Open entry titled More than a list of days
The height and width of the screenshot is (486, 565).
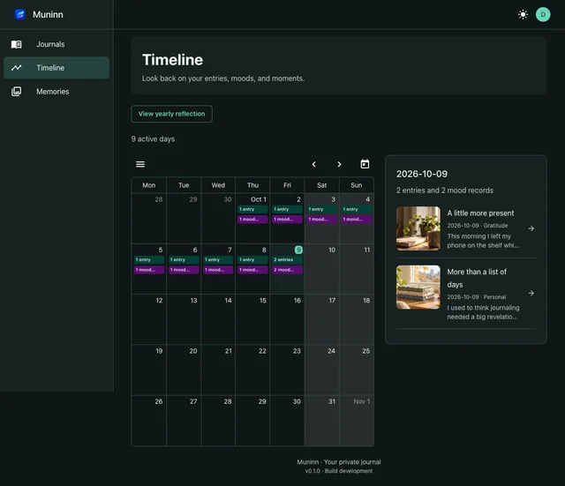point(477,278)
